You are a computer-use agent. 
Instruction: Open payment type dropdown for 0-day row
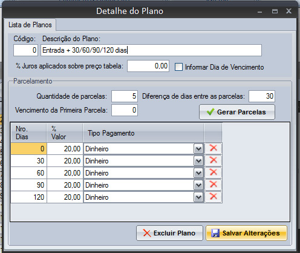(198, 149)
